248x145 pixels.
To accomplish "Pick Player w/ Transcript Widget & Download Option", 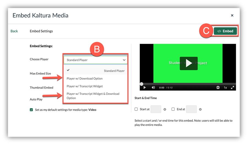I will [93, 96].
